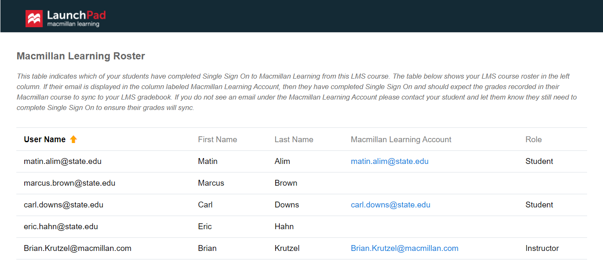
Task: Open Brian.Krutzel@macmillan.com account link
Action: pyautogui.click(x=405, y=248)
